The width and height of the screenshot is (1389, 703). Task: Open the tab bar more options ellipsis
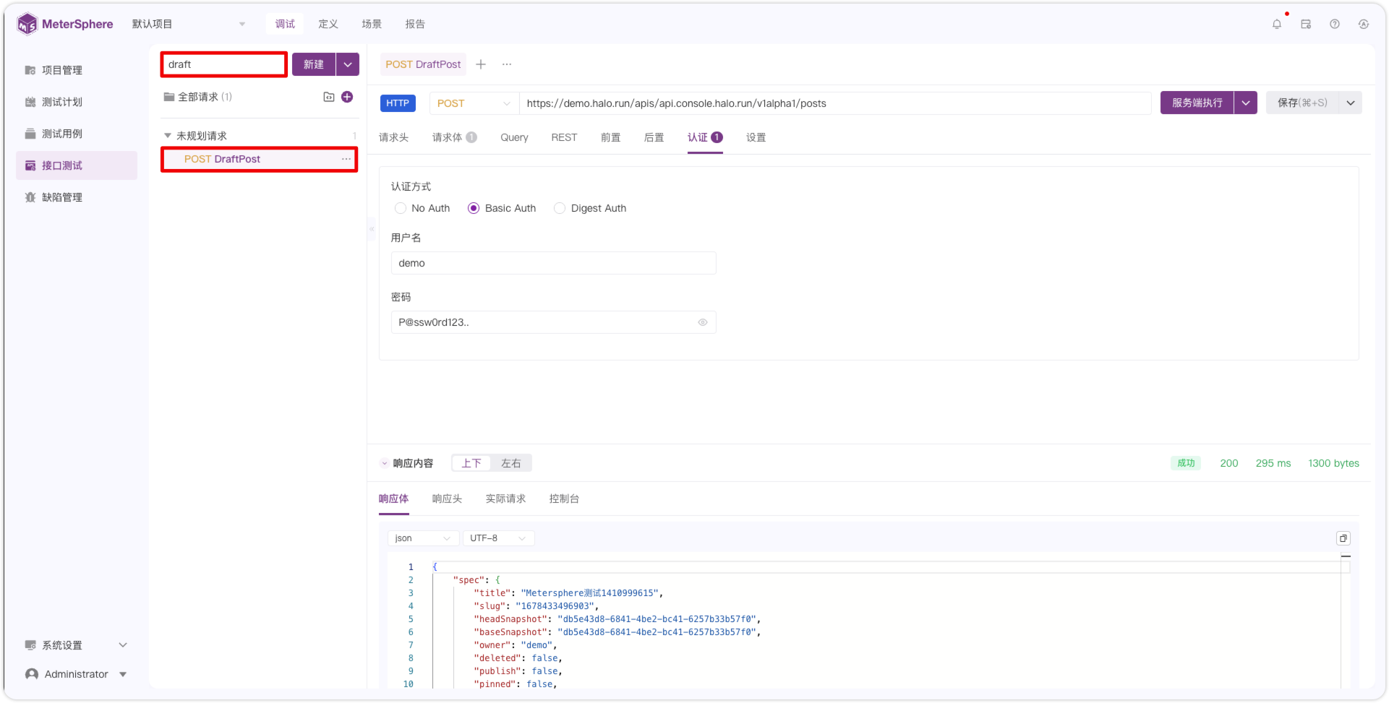click(507, 64)
